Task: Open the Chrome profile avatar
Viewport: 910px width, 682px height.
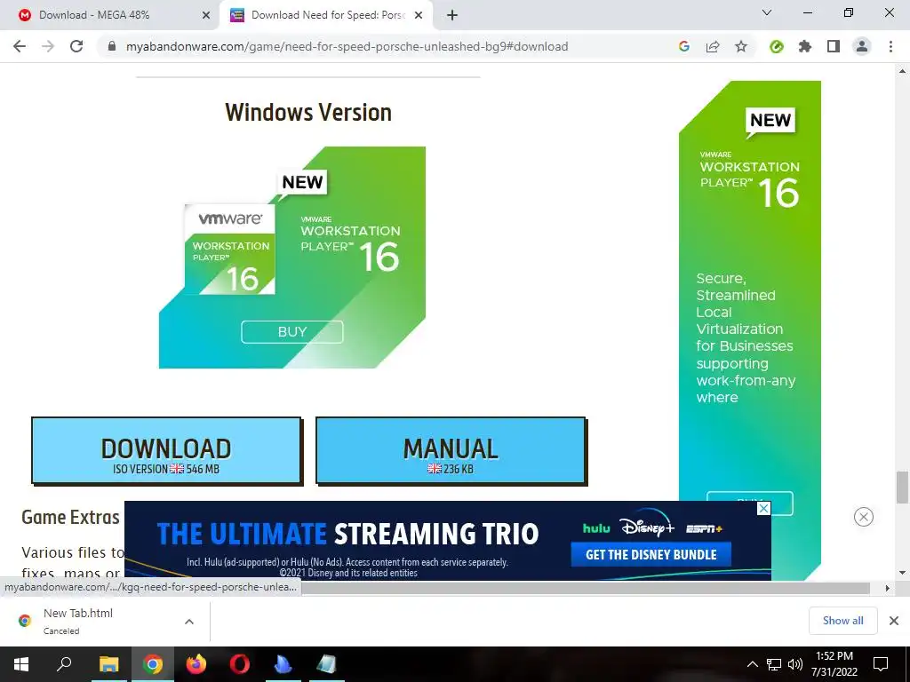Action: pyautogui.click(x=862, y=46)
